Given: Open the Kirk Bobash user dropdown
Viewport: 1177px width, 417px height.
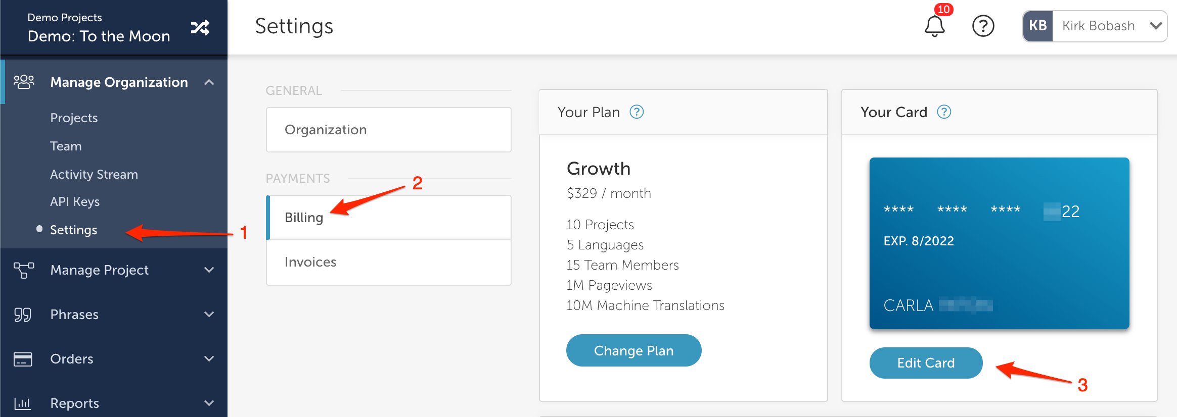Looking at the screenshot, I should pyautogui.click(x=1095, y=26).
